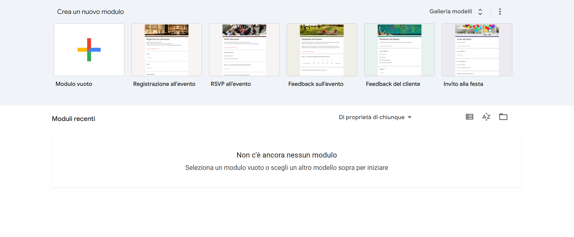The image size is (574, 237).
Task: Click the Seleziona un modulo vuoto hint text
Action: pyautogui.click(x=287, y=168)
